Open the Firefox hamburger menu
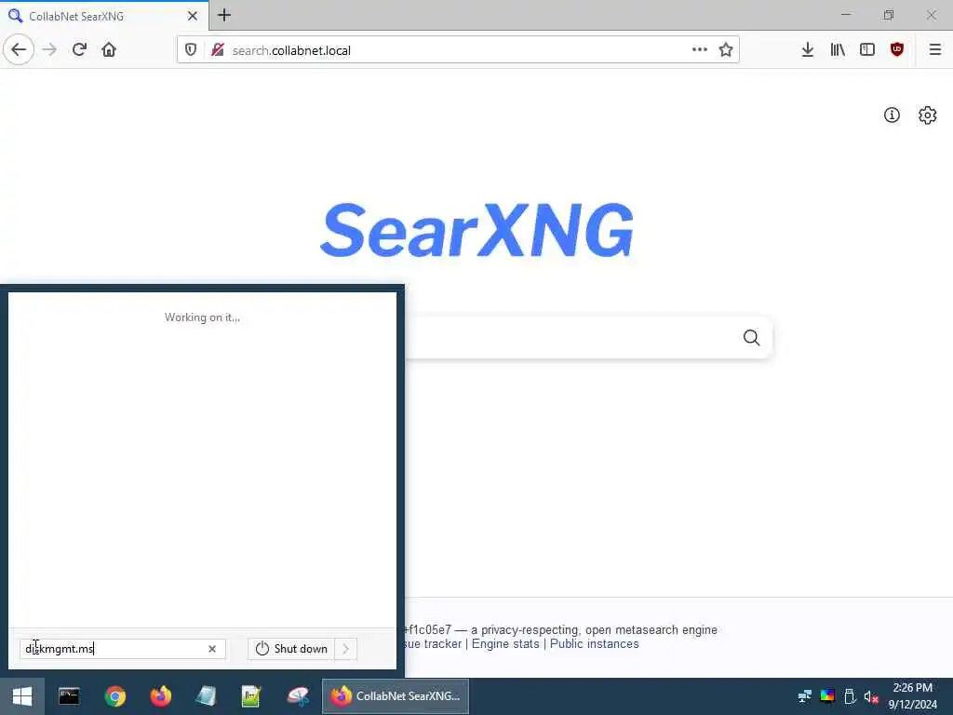Screen dimensions: 953x715 tap(935, 50)
